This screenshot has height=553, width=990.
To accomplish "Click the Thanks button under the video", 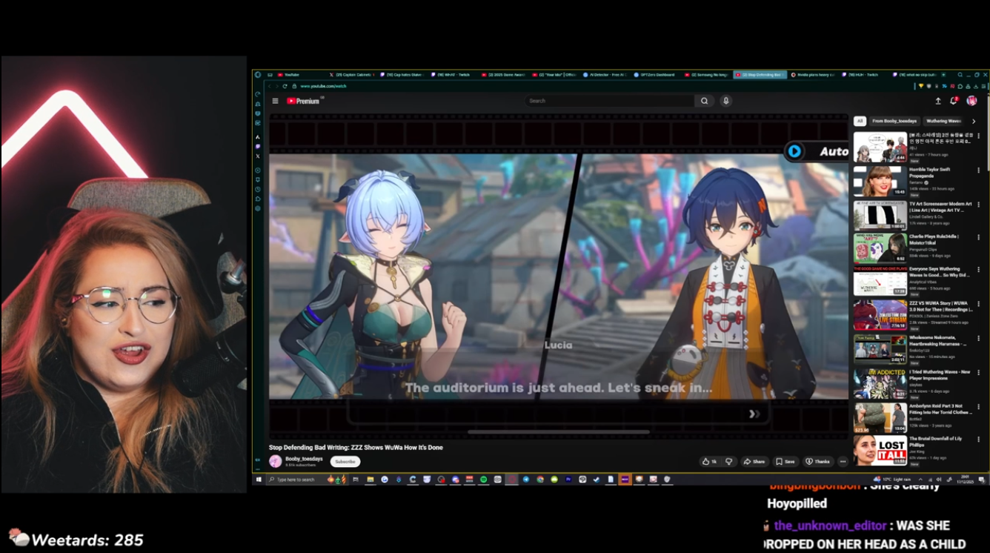I will tap(818, 461).
